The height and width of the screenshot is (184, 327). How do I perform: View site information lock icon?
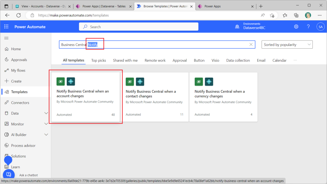[x=32, y=15]
